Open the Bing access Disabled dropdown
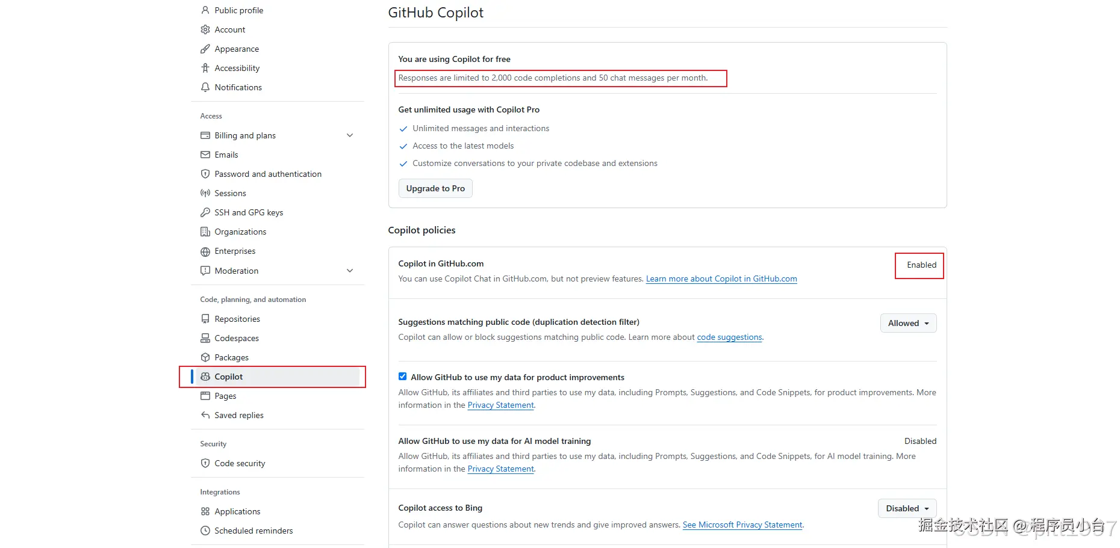The image size is (1120, 548). click(x=907, y=508)
